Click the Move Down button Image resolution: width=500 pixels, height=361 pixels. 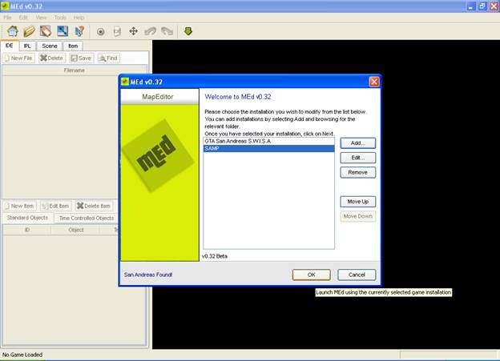(x=358, y=216)
